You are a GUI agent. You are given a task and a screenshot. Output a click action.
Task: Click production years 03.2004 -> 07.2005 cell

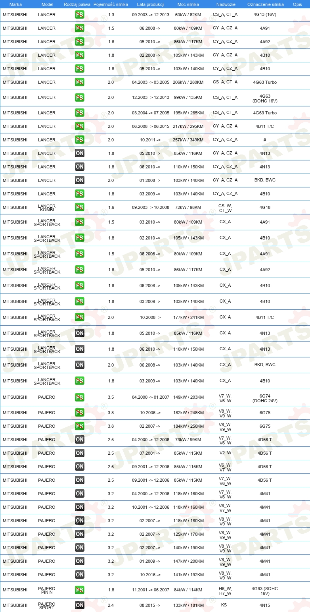pyautogui.click(x=151, y=113)
